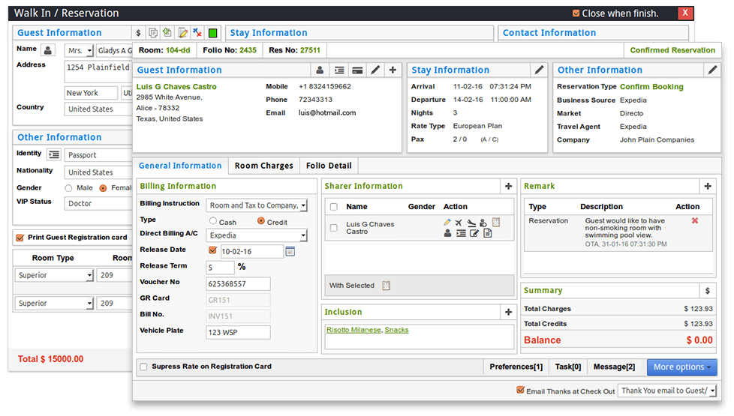Click the landing plane arrival icon in the sharer row
Image resolution: width=734 pixels, height=416 pixels.
(471, 223)
